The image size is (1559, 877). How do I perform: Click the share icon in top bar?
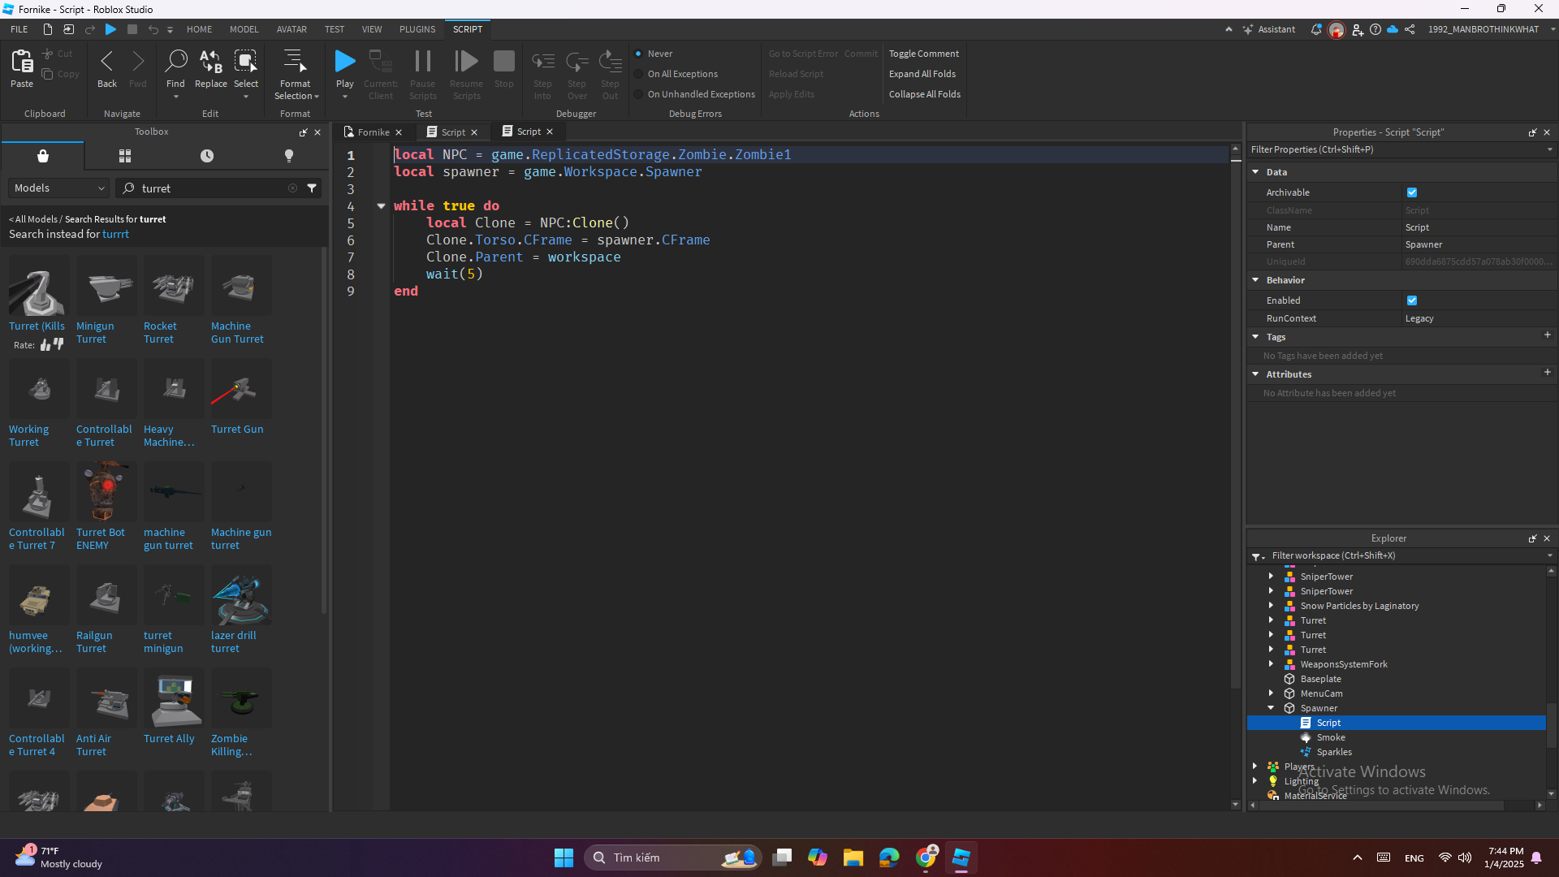coord(1410,29)
